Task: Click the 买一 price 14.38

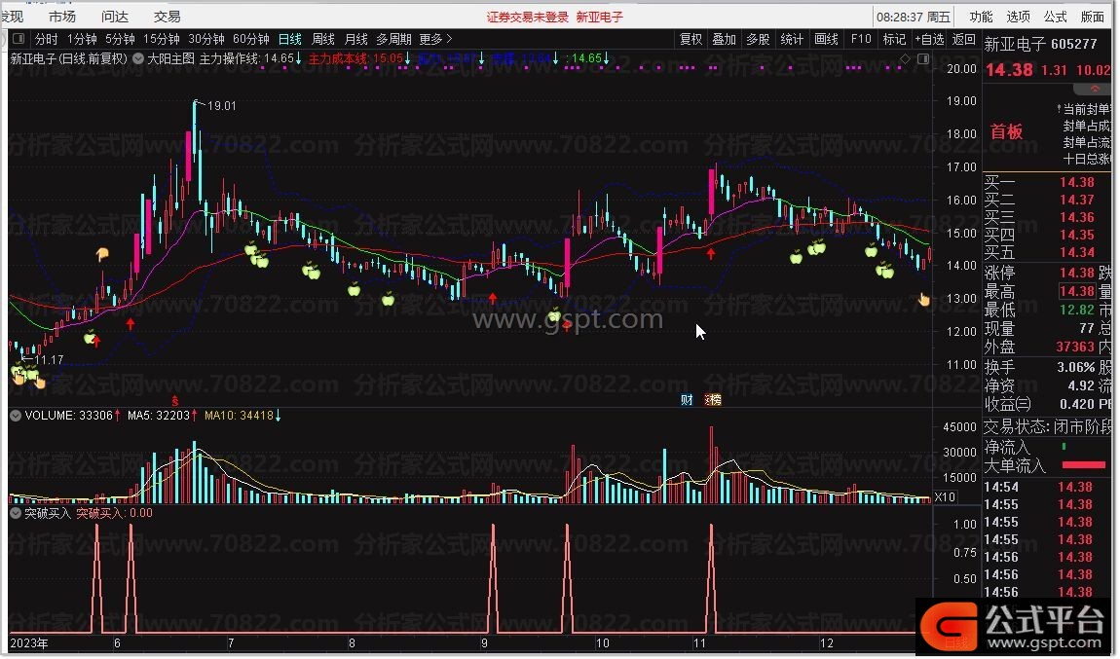Action: point(1077,182)
